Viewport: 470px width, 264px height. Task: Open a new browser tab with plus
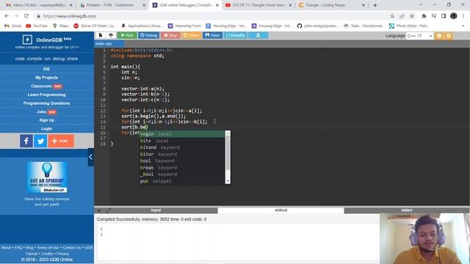(375, 5)
